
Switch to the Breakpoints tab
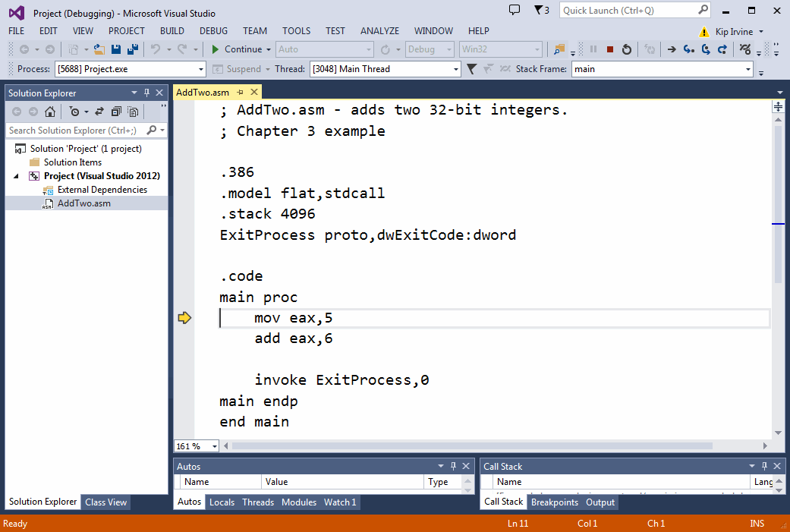[x=554, y=502]
